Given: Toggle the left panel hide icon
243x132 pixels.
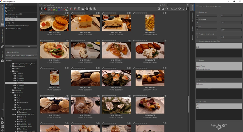Looking at the screenshot, I should click(41, 9).
